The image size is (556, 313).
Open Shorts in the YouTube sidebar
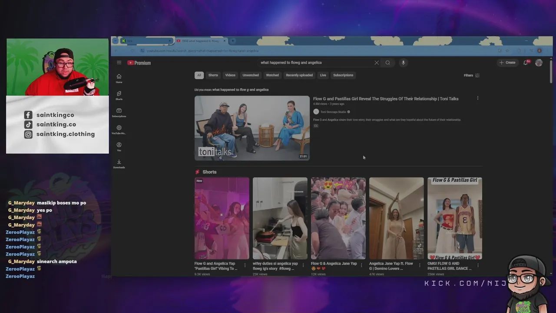click(119, 96)
